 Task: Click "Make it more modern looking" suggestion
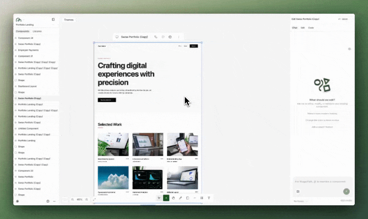[x=322, y=113]
